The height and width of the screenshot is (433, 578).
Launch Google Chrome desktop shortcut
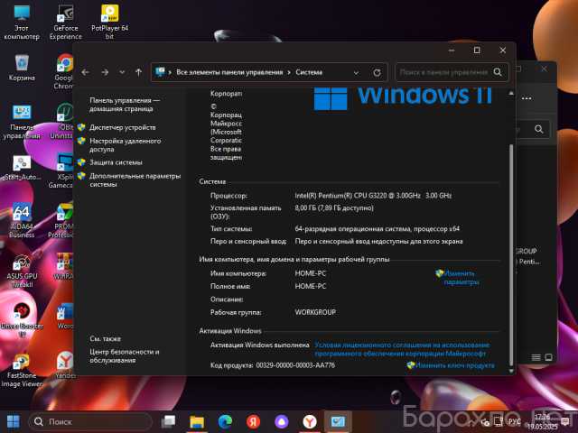click(x=65, y=72)
